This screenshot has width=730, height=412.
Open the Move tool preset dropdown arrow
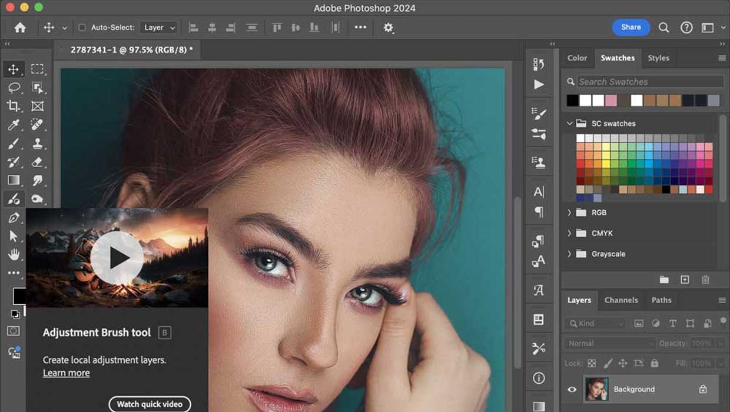[64, 28]
